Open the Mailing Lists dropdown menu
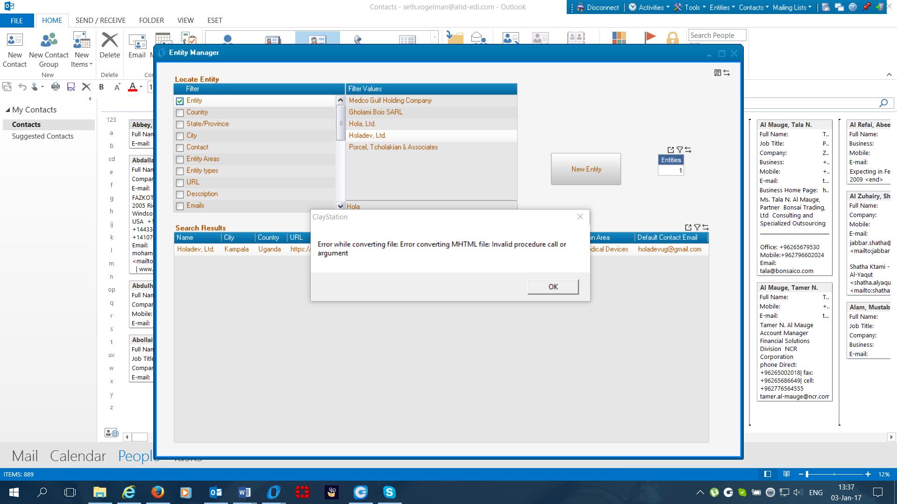897x504 pixels. click(x=792, y=7)
